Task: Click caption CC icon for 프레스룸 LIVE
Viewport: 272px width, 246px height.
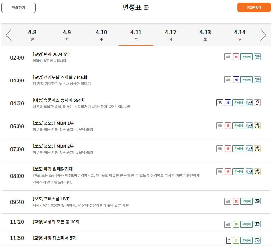Action: tap(257, 202)
